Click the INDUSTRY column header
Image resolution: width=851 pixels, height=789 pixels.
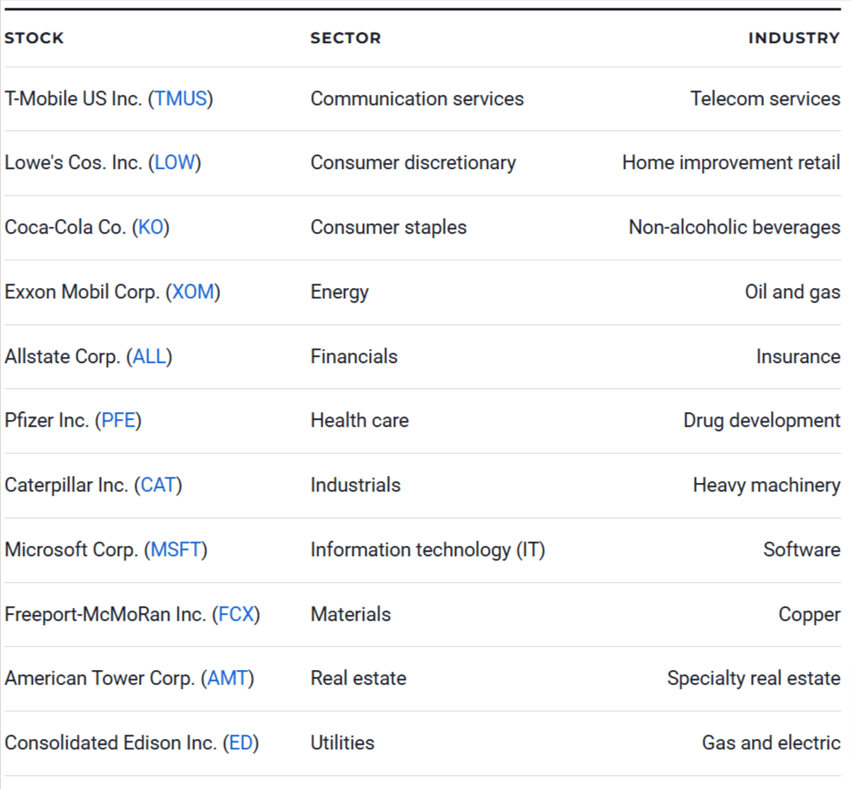click(x=793, y=38)
